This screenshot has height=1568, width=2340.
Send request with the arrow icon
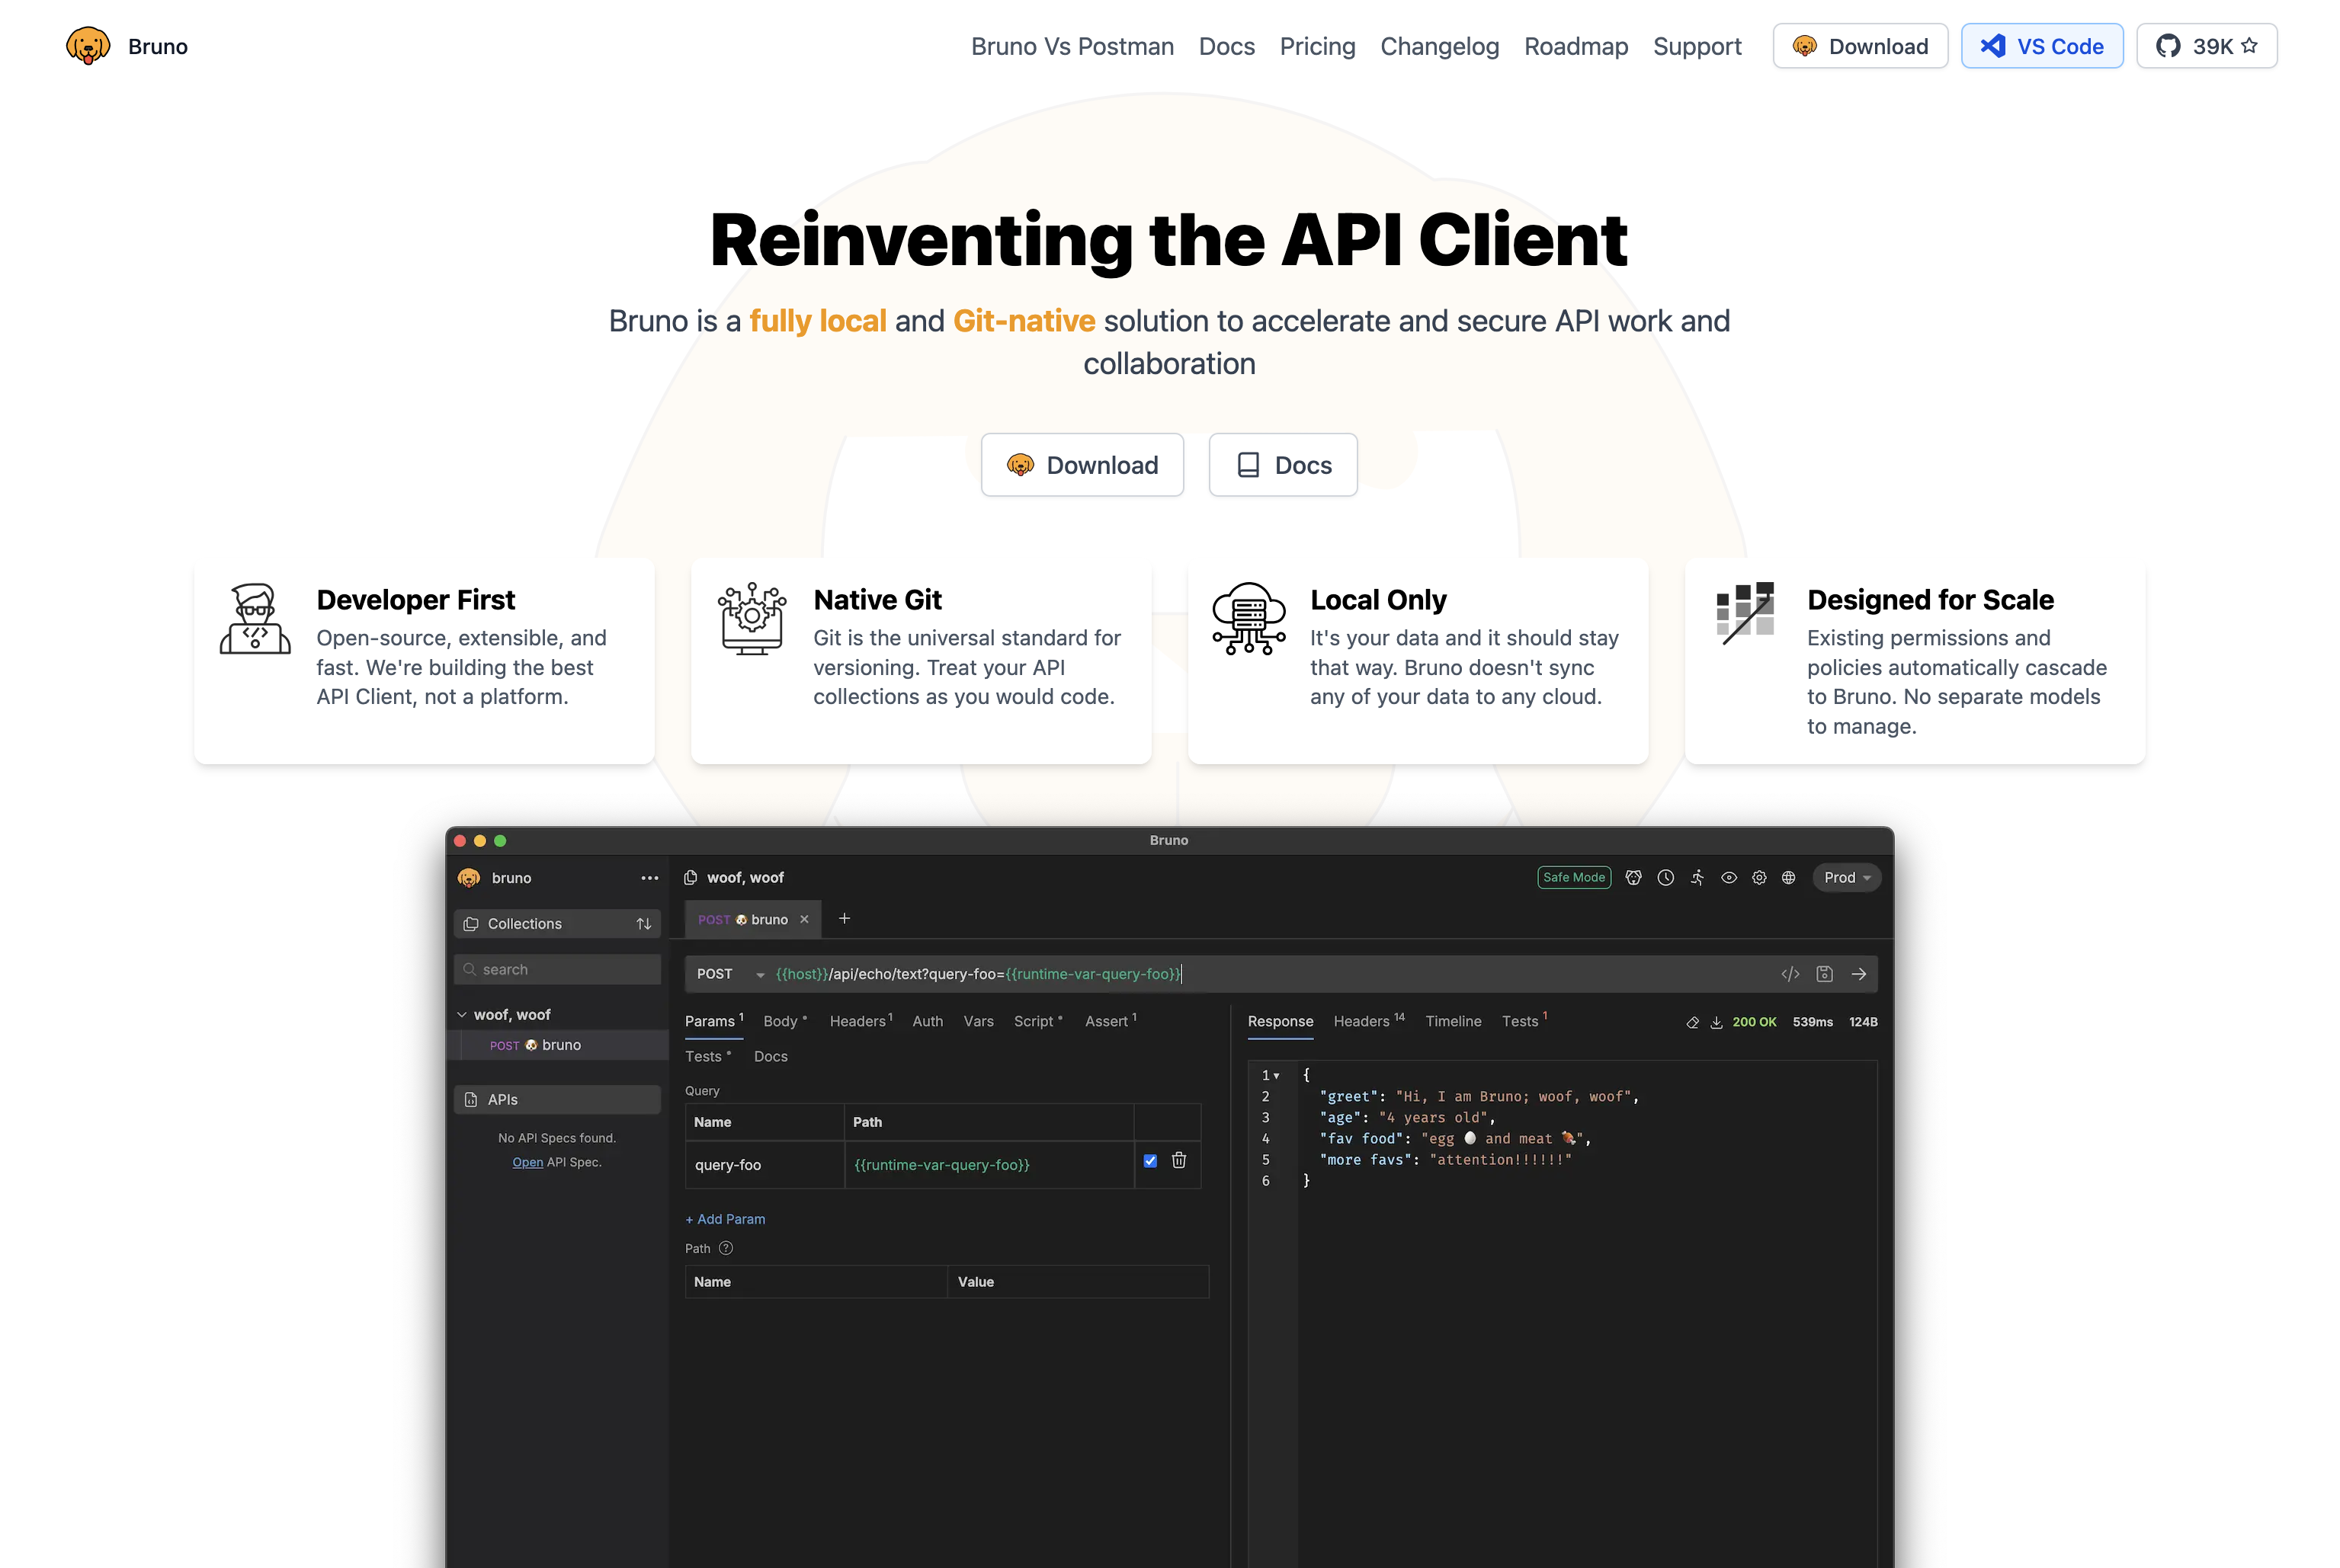point(1859,974)
